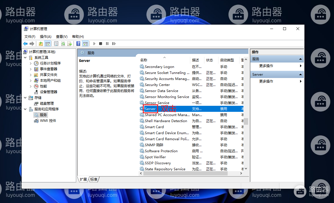The width and height of the screenshot is (334, 203).
Task: Click the Up one level folder icon
Action: pyautogui.click(x=41, y=44)
